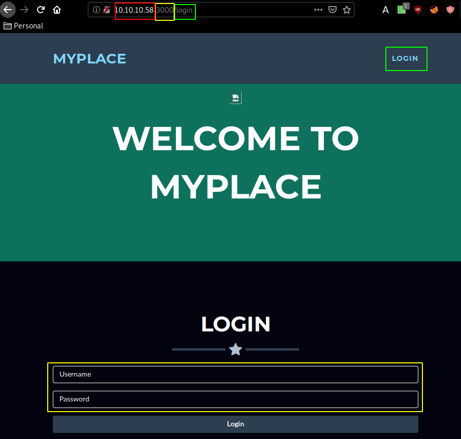
Task: Save the page to Pocket
Action: [333, 10]
